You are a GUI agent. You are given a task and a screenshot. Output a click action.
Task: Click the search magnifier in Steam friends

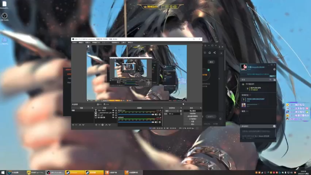[270, 80]
